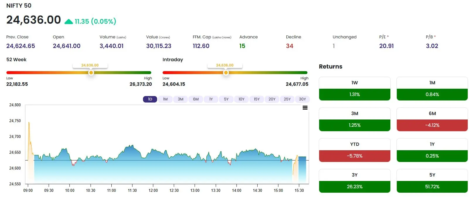Open the 6M returns card showing -4.12%
This screenshot has width=473, height=200.
(x=432, y=119)
